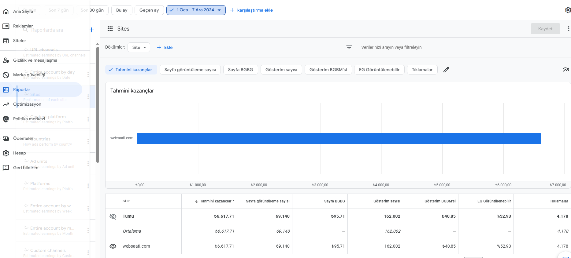This screenshot has height=258, width=571.
Task: Open Optimizasyon menu item
Action: (x=41, y=104)
